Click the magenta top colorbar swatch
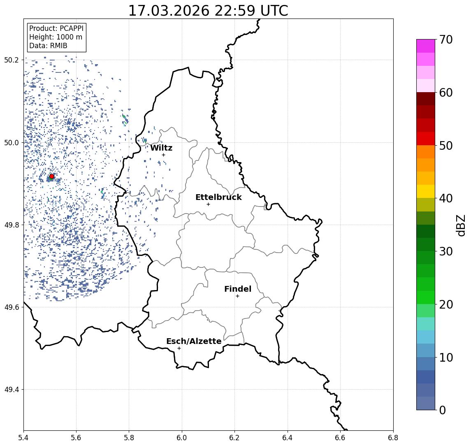Viewport: 471px width, 446px height. tap(426, 46)
